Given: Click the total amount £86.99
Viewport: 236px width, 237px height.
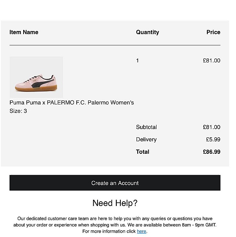Looking at the screenshot, I should pos(212,152).
